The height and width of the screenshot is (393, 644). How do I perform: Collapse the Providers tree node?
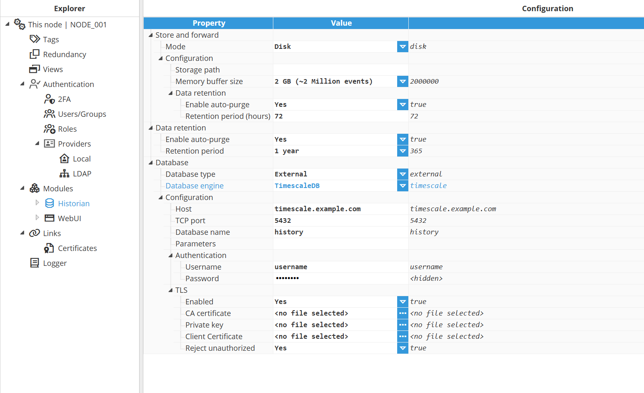[37, 143]
